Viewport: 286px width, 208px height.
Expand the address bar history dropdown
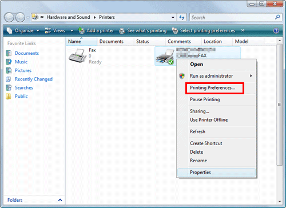click(x=173, y=17)
